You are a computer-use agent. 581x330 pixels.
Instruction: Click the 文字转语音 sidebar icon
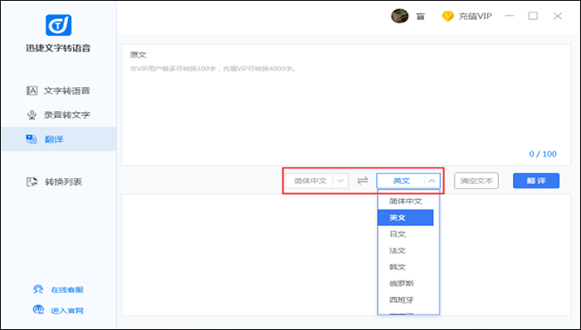[x=32, y=90]
